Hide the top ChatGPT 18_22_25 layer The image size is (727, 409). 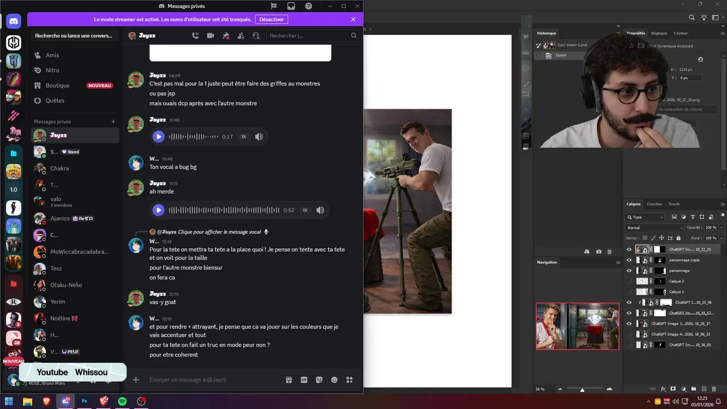point(629,249)
